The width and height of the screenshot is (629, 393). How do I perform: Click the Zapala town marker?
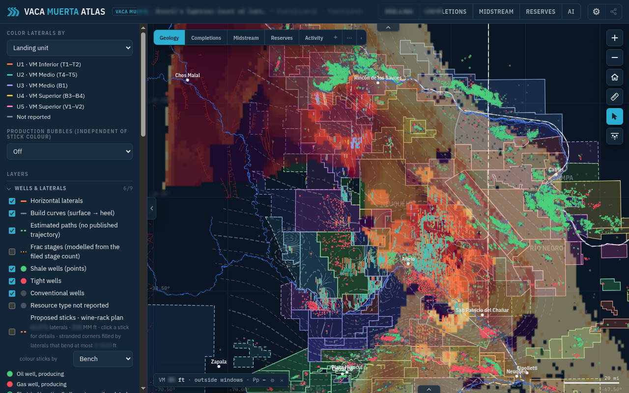[x=219, y=366]
